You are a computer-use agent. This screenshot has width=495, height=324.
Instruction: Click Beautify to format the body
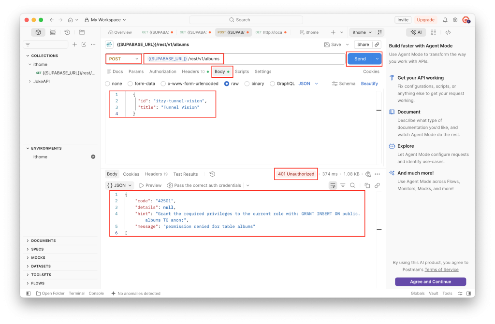coord(369,84)
